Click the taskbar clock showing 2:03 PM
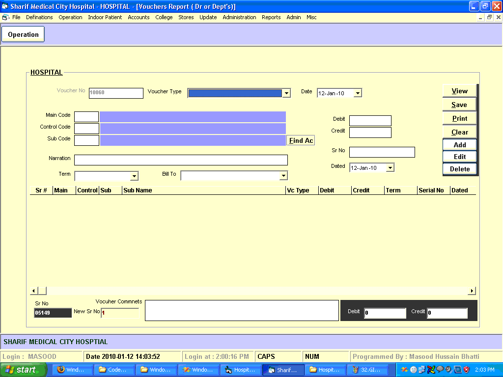Viewport: 503px width, 377px height. click(485, 370)
